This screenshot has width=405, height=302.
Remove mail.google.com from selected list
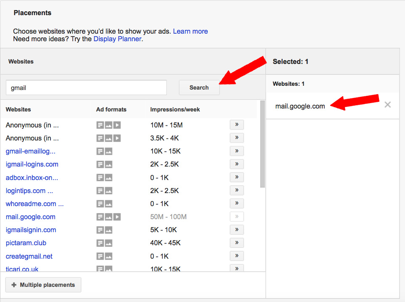[x=387, y=105]
